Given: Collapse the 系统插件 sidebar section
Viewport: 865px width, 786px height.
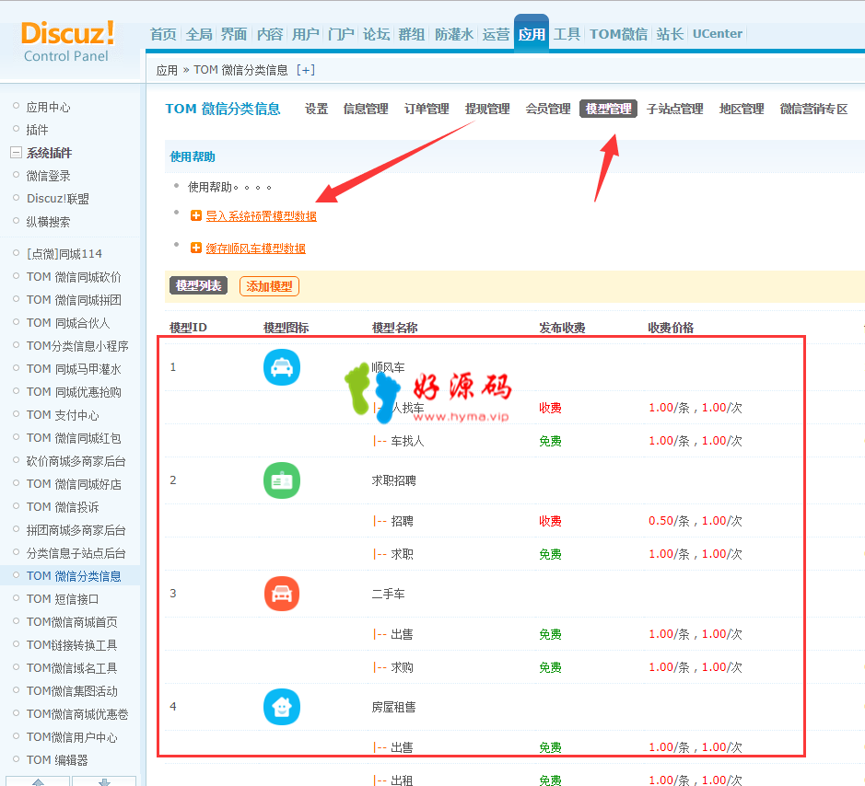Looking at the screenshot, I should coord(16,153).
